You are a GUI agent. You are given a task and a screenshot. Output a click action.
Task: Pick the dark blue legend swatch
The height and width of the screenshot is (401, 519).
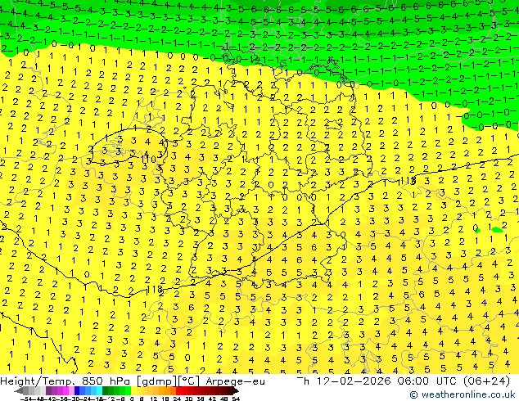tap(77, 391)
